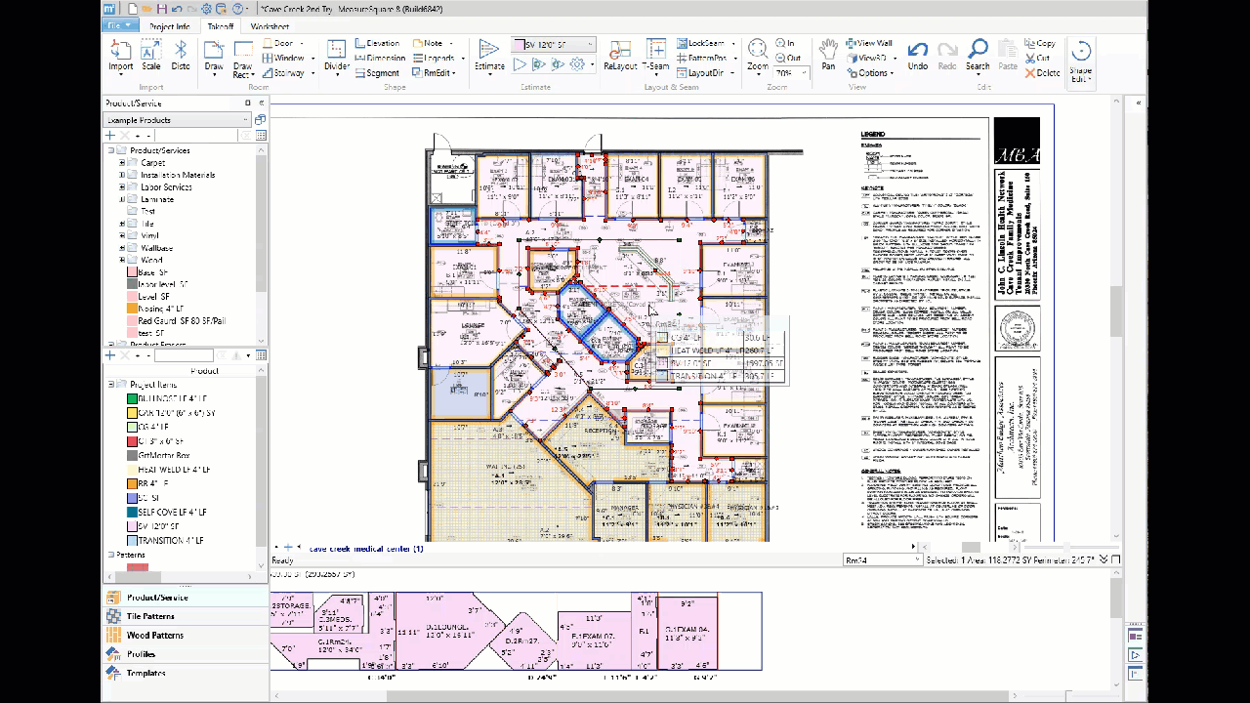Click the Elevation tool

coord(377,44)
